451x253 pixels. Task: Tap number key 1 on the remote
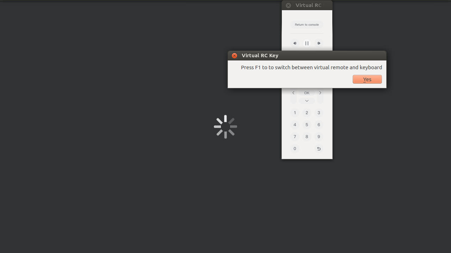[x=295, y=113]
